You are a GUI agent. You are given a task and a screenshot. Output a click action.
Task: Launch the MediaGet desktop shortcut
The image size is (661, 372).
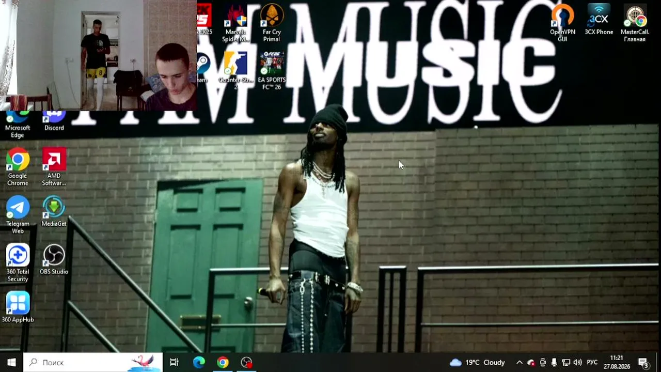tap(54, 211)
